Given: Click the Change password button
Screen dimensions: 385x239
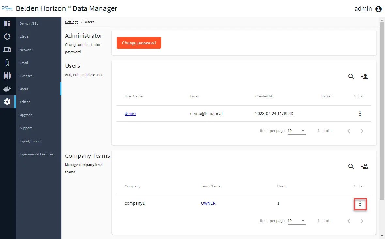Looking at the screenshot, I should click(x=139, y=43).
